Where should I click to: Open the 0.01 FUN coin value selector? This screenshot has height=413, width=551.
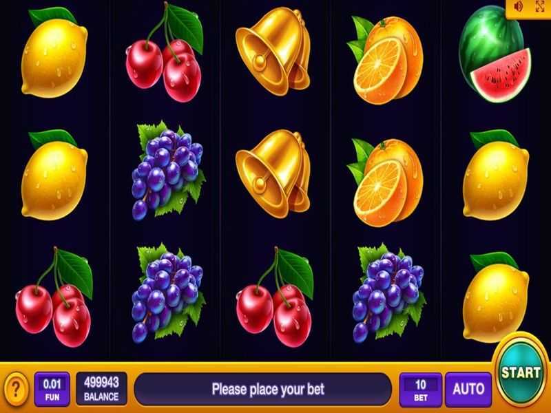pos(52,389)
